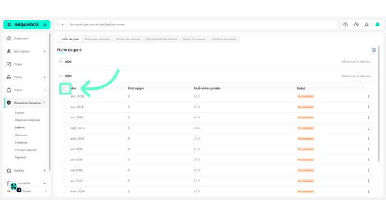This screenshot has width=386, height=217.
Task: Tick the nov. 2024 checkbox
Action: coord(65,107)
